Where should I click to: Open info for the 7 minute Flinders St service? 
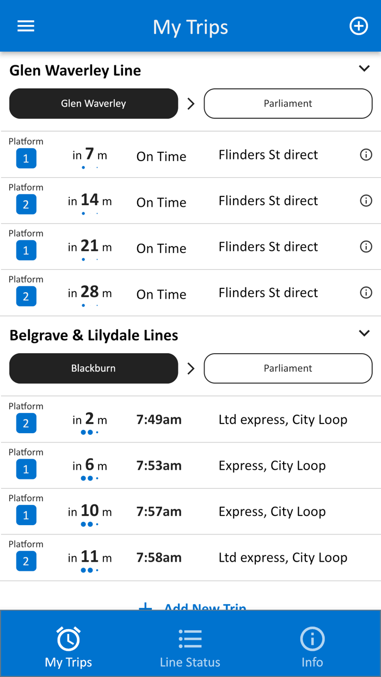(x=366, y=155)
